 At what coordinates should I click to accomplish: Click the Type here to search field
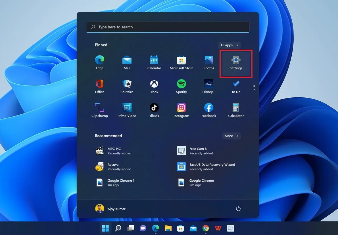(168, 27)
